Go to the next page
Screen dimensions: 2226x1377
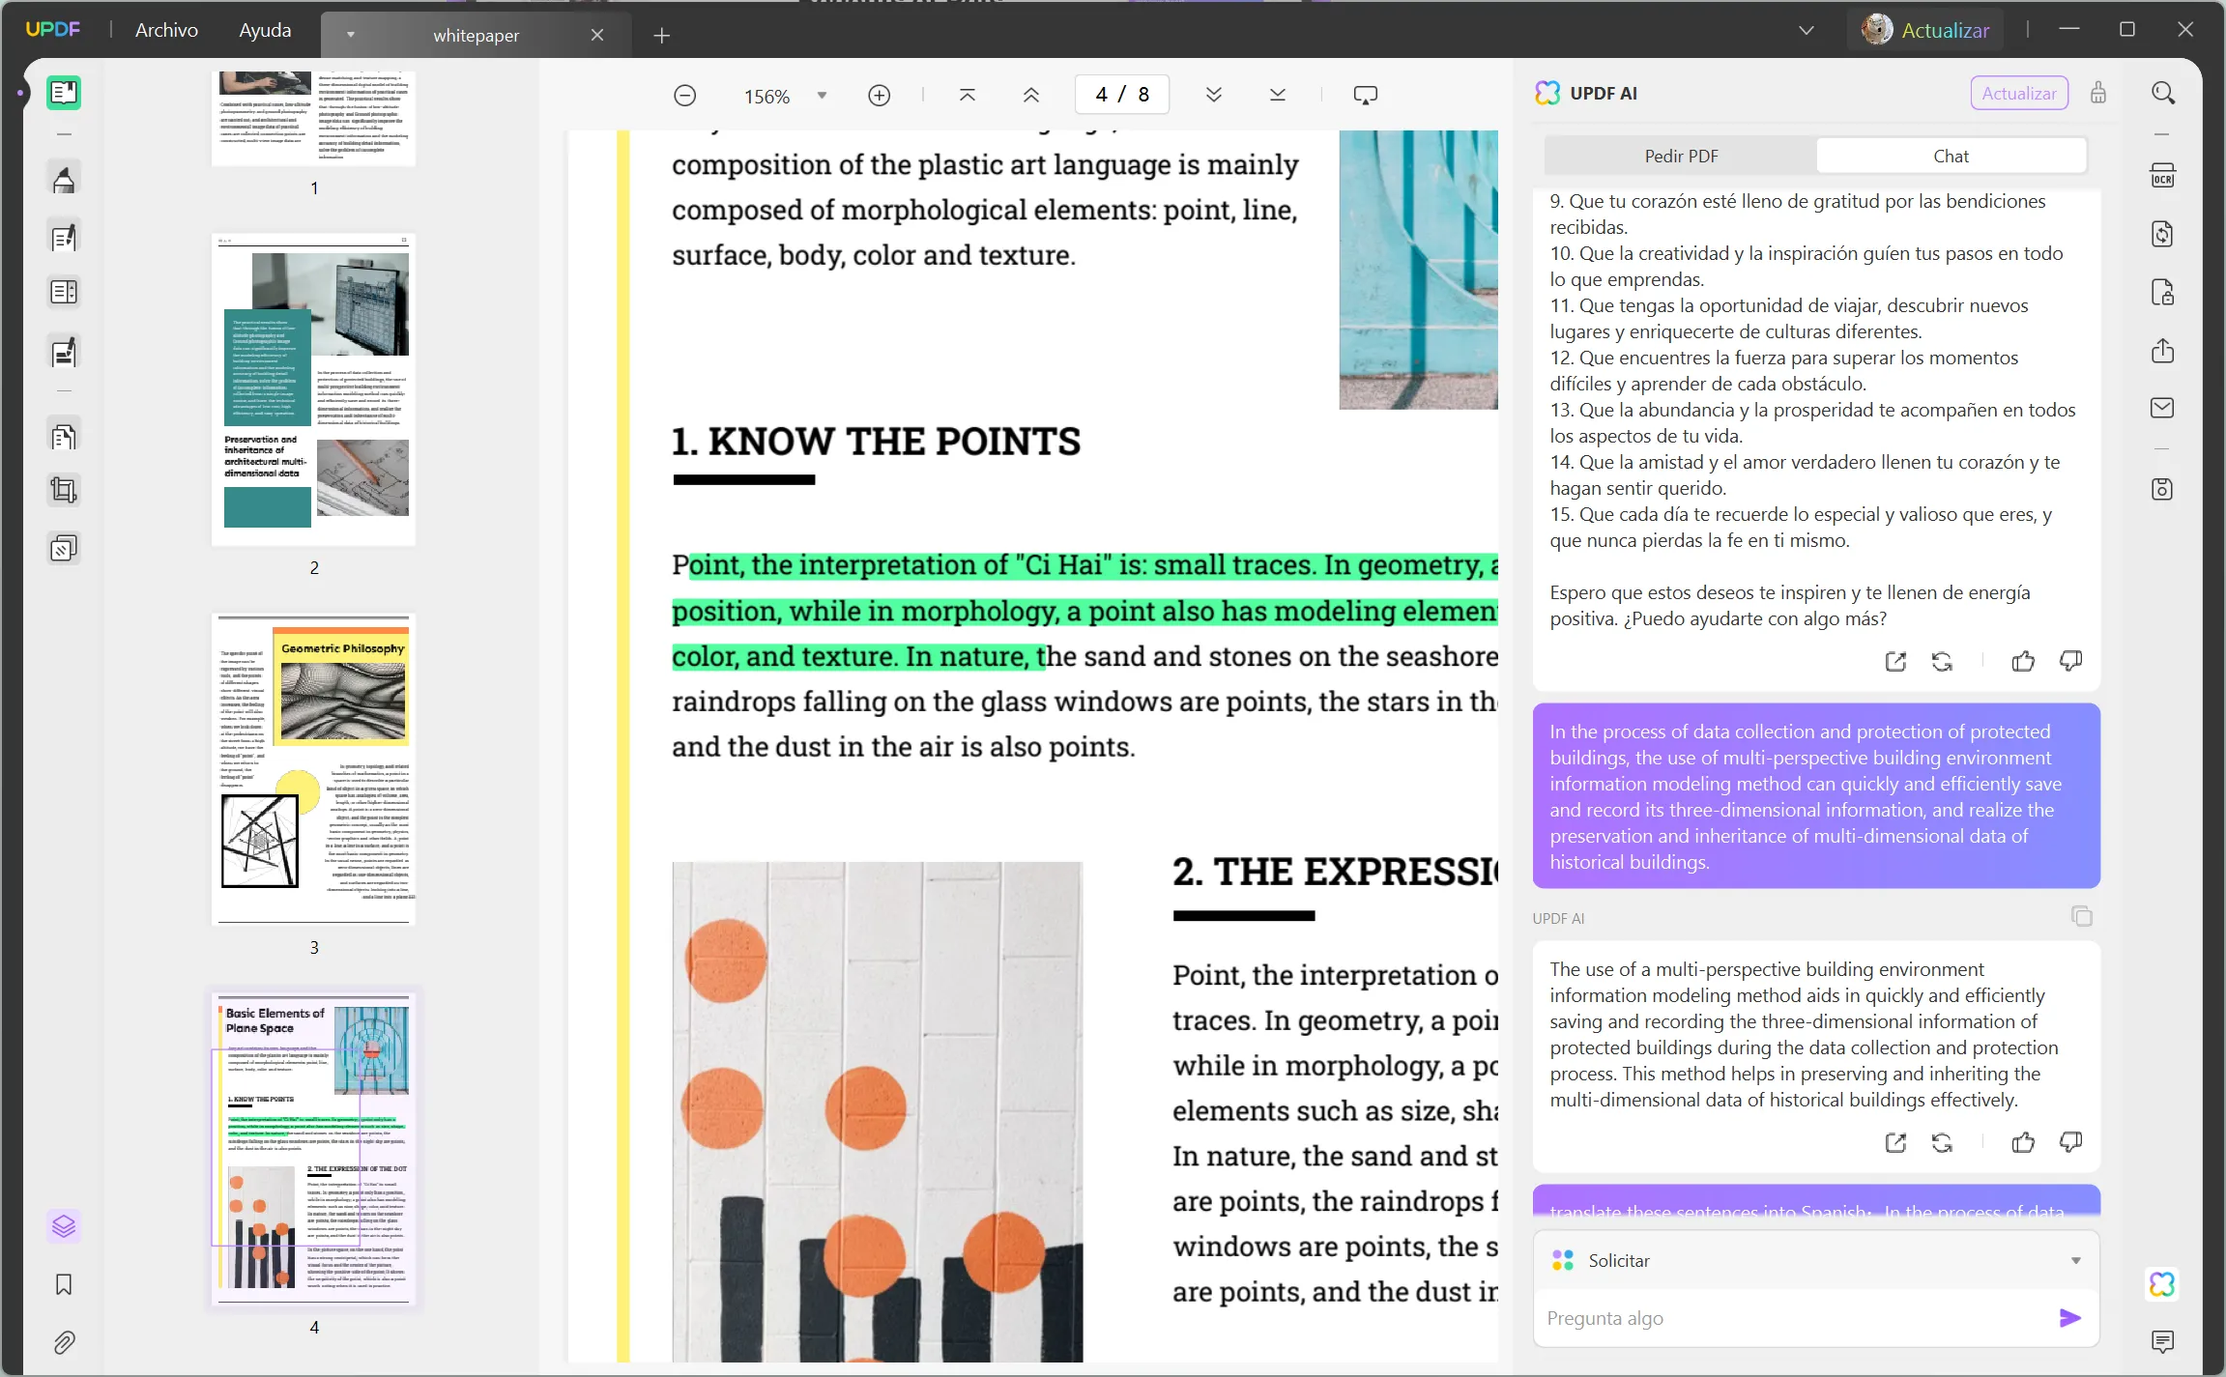1214,95
